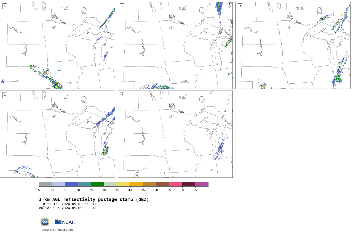Select the light lavender 10-15 dBZ swatch
Screen dimensions: 353x233
[x=58, y=184]
